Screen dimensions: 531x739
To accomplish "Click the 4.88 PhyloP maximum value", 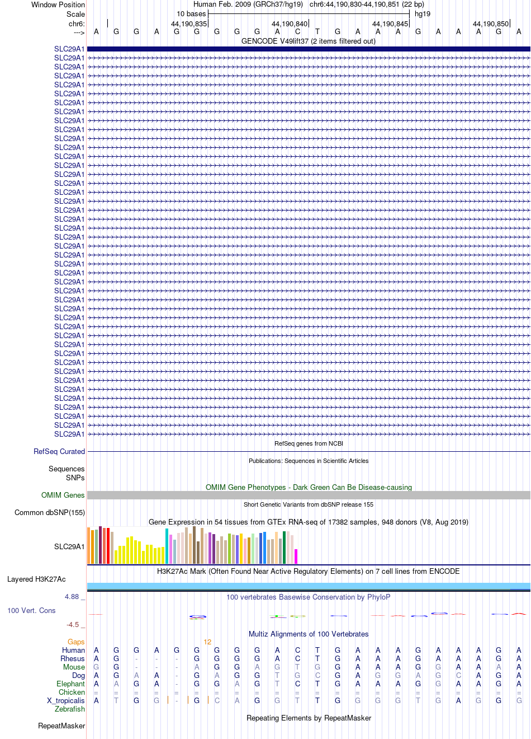I will click(72, 597).
